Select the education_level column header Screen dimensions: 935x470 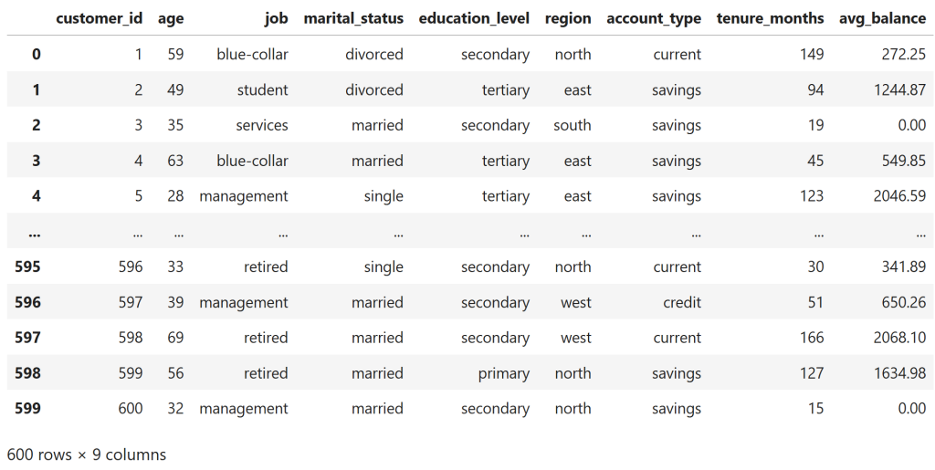(x=473, y=18)
